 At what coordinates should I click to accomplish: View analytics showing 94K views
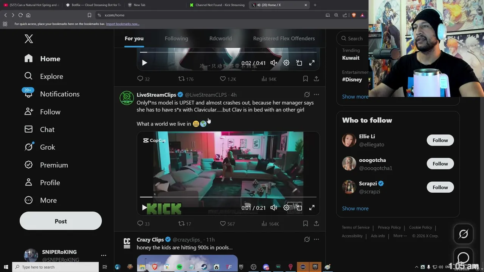(269, 79)
